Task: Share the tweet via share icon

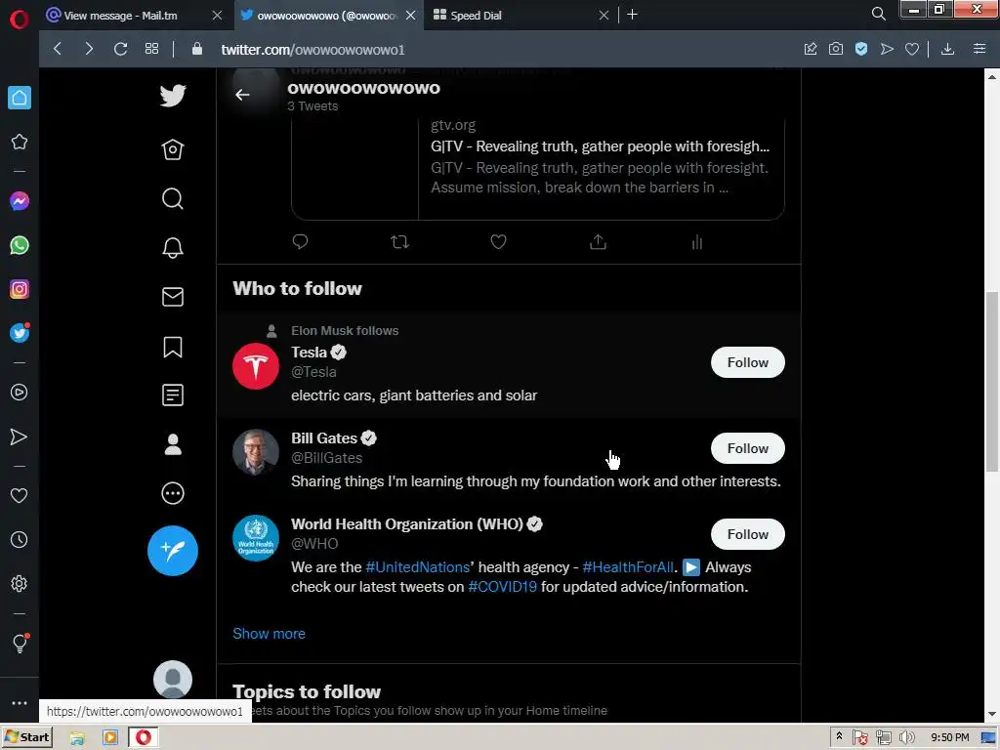Action: pyautogui.click(x=598, y=242)
